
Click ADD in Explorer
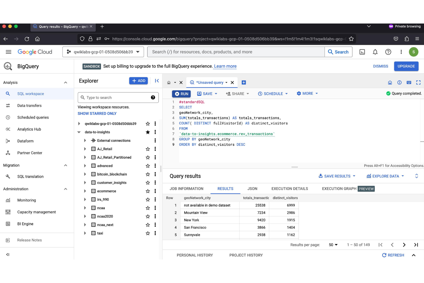[x=138, y=81]
